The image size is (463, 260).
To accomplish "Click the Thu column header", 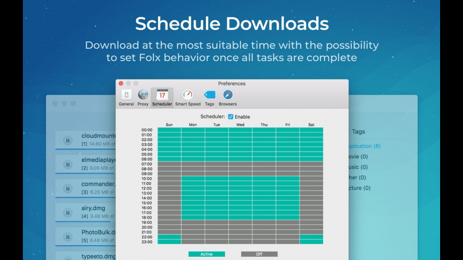I will click(x=264, y=125).
